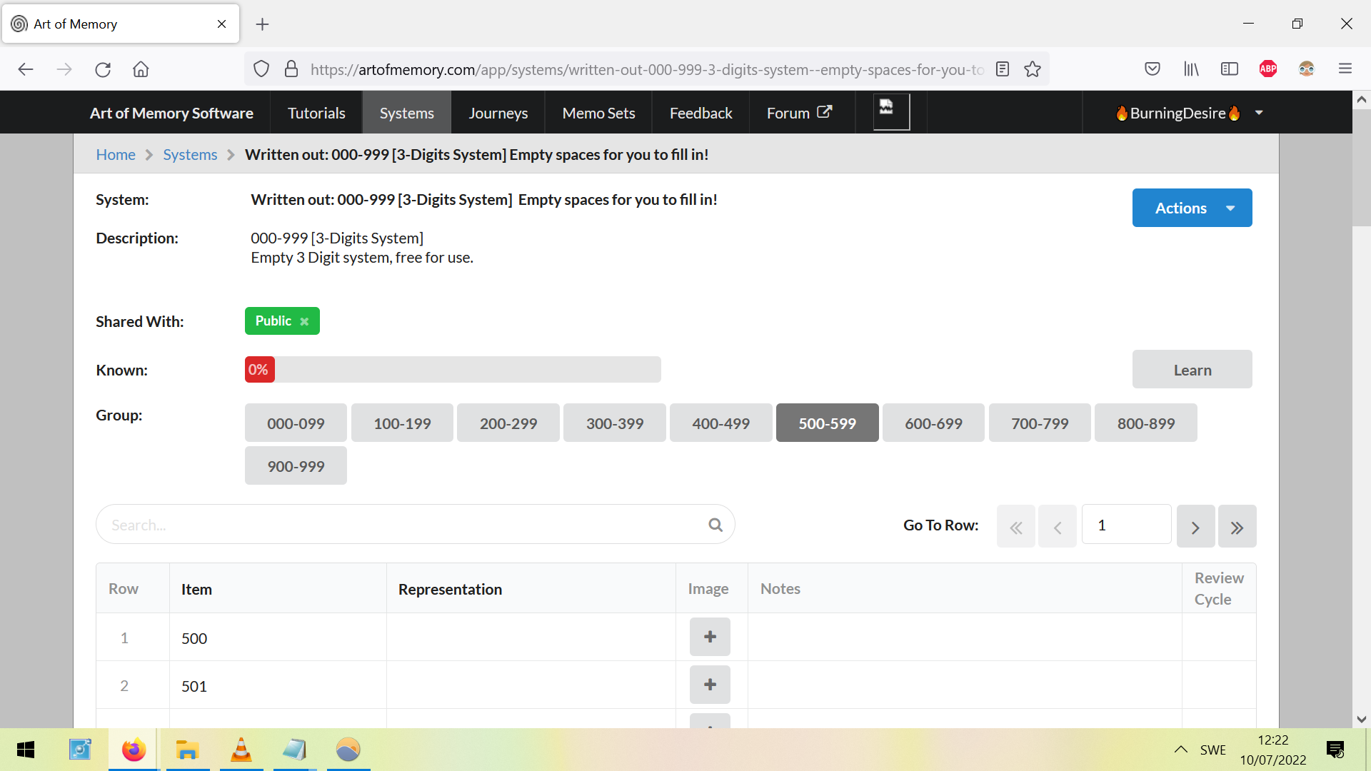Follow the Systems breadcrumb link
1371x771 pixels.
pyautogui.click(x=190, y=155)
